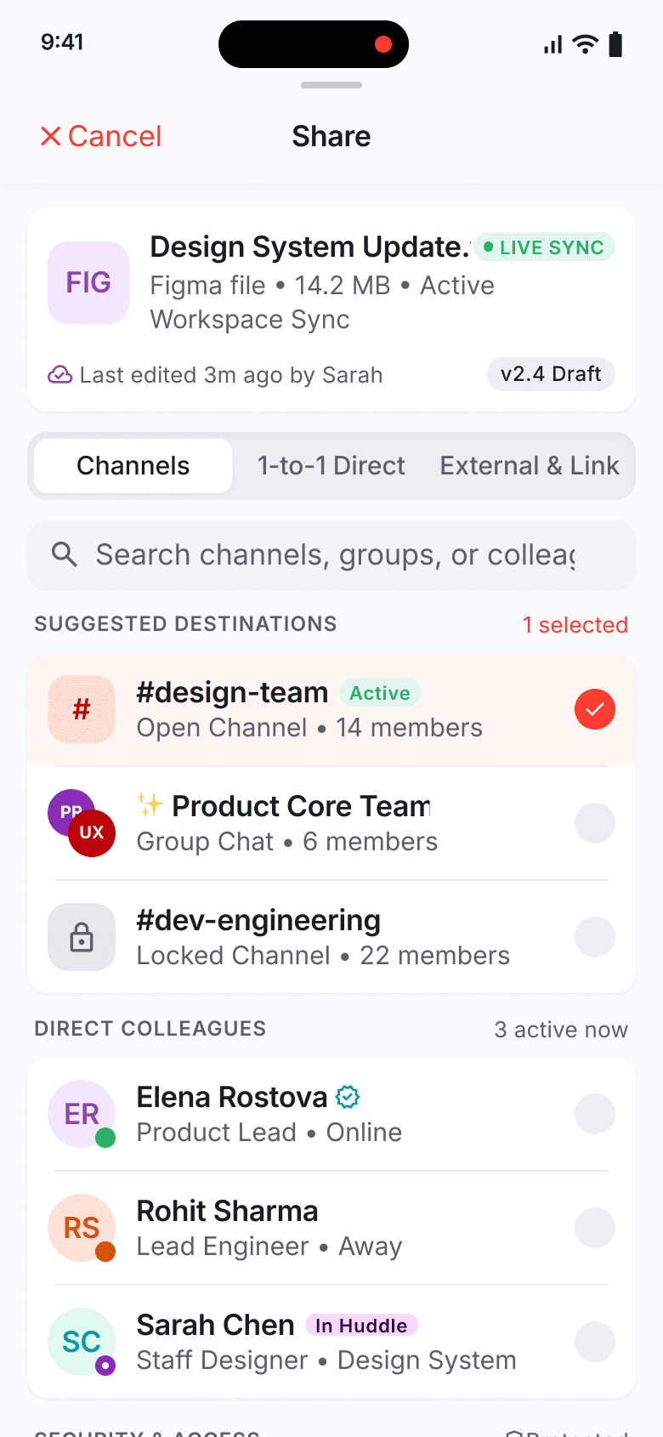Cancel the share sheet
Image resolution: width=663 pixels, height=1437 pixels.
click(101, 136)
